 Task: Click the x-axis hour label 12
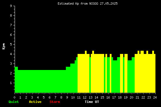click(85, 97)
